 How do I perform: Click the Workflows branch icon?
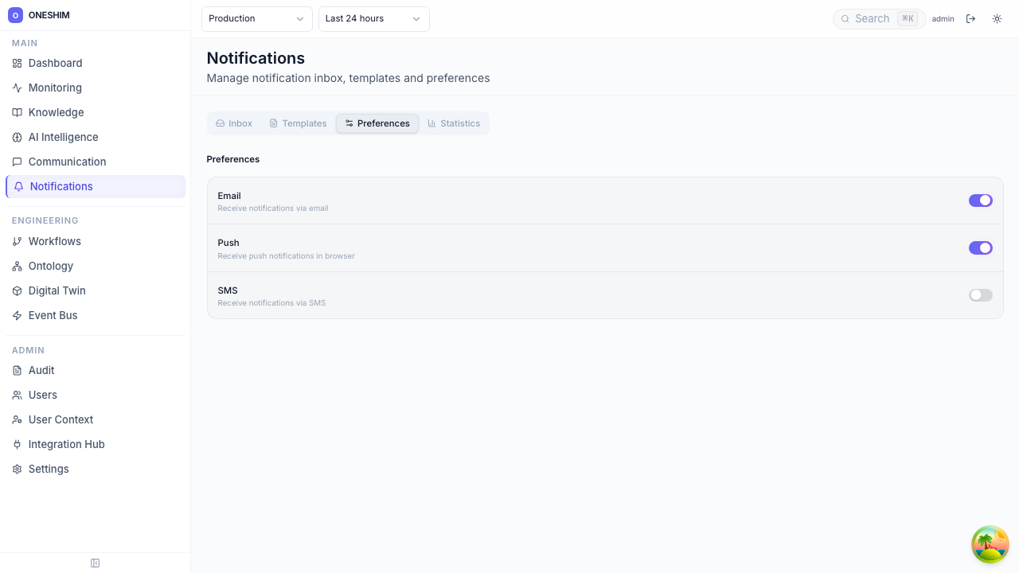(x=17, y=242)
